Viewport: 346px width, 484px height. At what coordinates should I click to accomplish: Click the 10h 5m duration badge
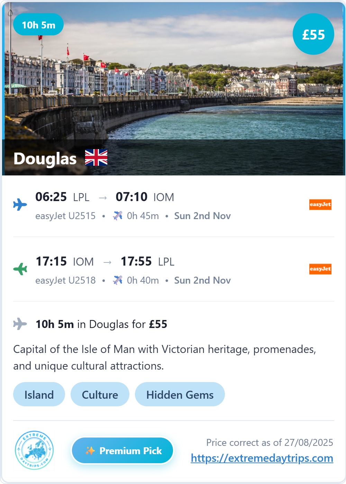tap(38, 25)
